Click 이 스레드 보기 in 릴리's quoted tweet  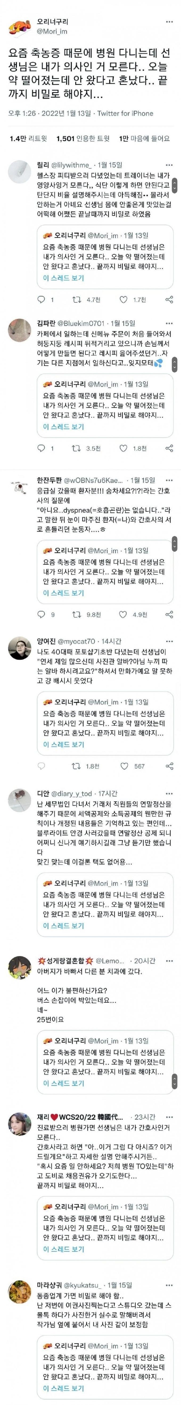pos(64,278)
